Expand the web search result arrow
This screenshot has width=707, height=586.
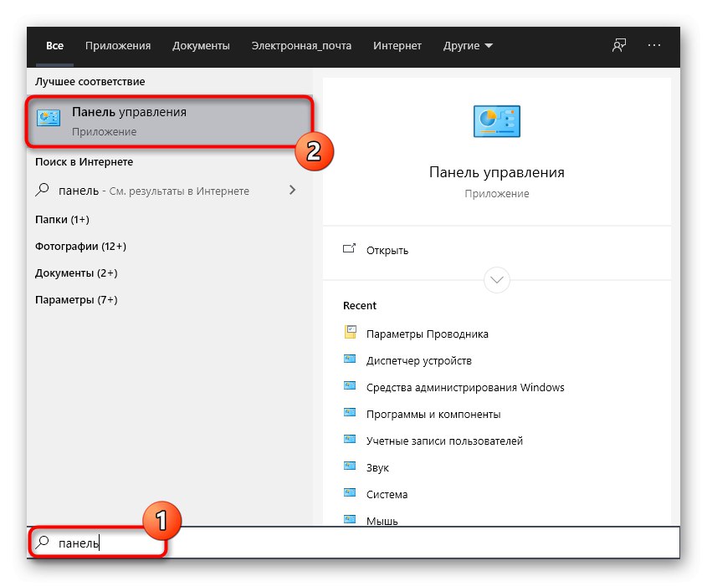(292, 191)
